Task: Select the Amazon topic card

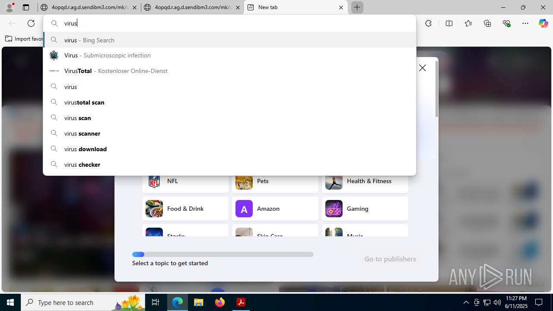Action: coord(275,209)
